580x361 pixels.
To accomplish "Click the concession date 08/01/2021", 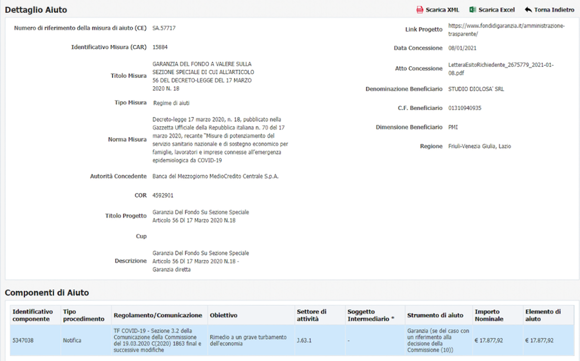I will tap(462, 48).
